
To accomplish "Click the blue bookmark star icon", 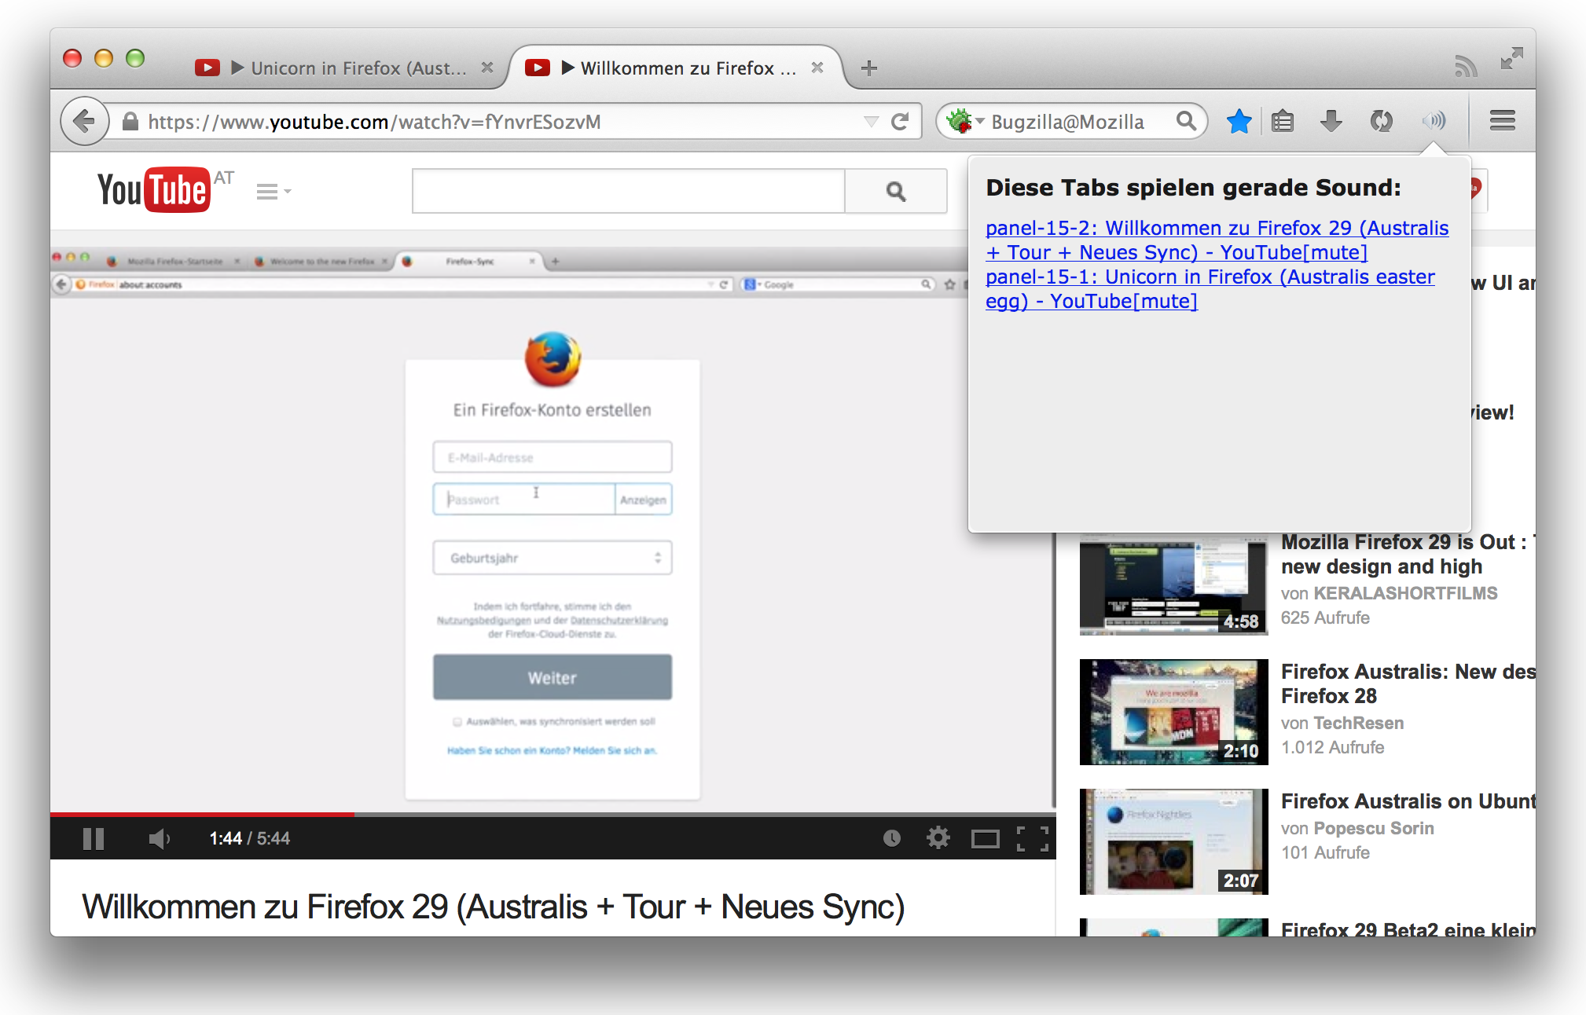I will pos(1239,122).
